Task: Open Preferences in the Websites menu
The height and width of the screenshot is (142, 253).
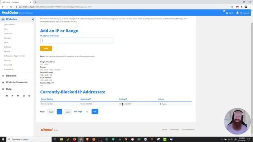Action: pos(9,69)
